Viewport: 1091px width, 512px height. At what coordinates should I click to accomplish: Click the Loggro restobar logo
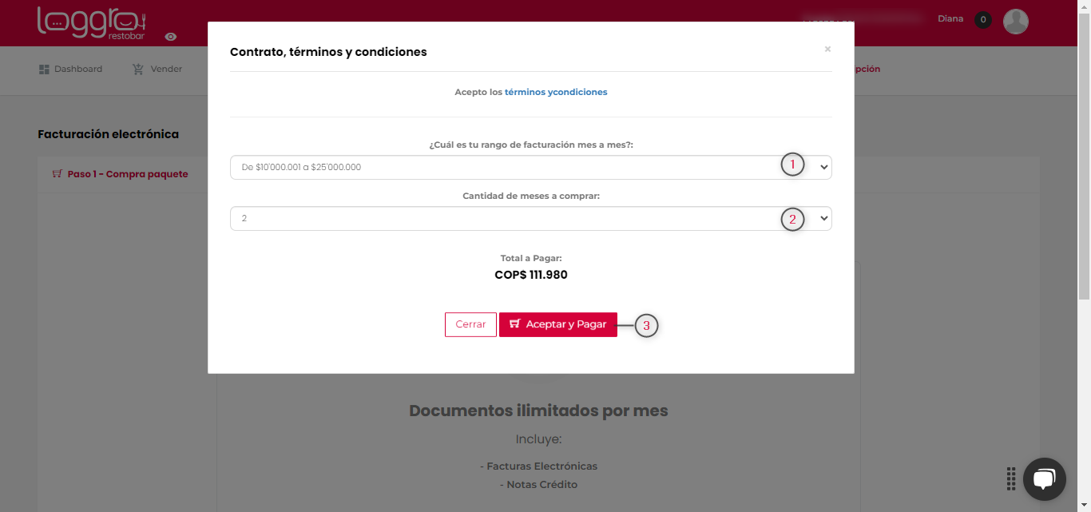92,22
